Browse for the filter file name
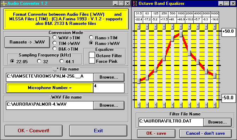The height and width of the screenshot is (140, 237). 217,122
